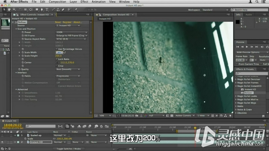269x151 pixels.
Task: Open the Quality Best (Smooth) dropdown
Action: pos(68,69)
